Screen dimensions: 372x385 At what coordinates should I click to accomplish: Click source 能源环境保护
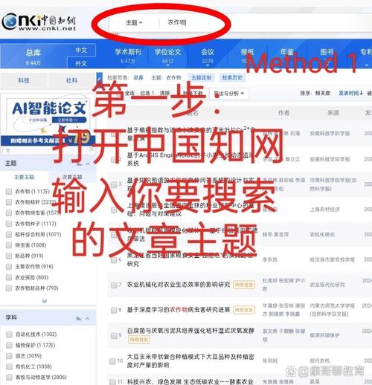coord(324,335)
